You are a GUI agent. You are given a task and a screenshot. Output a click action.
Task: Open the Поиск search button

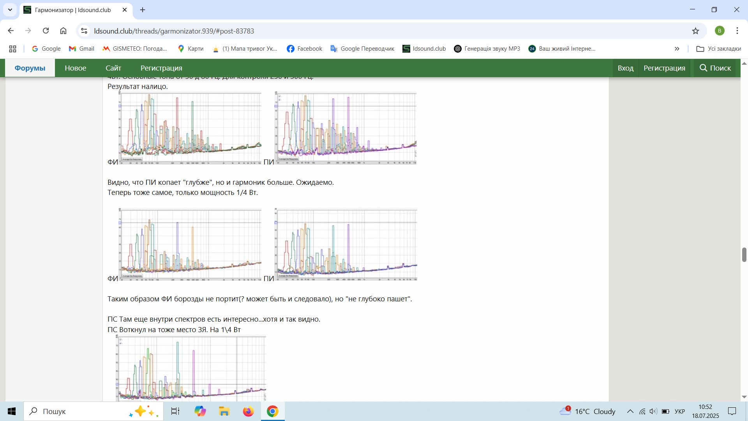(715, 68)
